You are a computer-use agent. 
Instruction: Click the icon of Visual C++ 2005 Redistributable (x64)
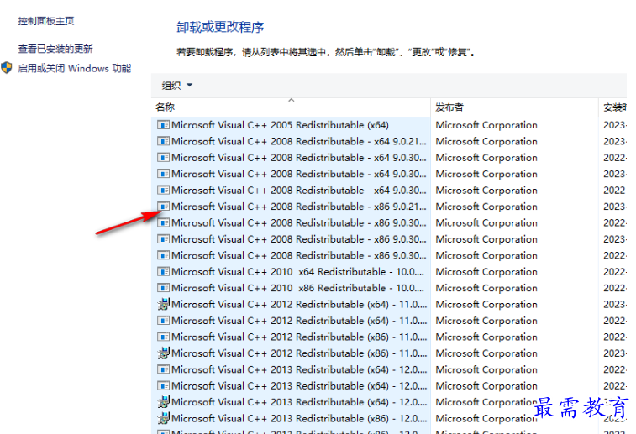163,125
